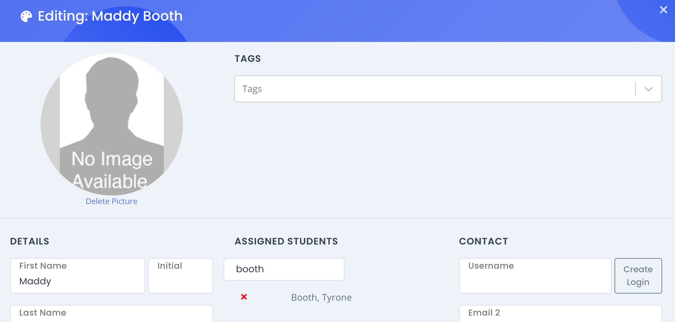Click the ASSIGNED STUDENTS heading
This screenshot has height=322, width=675.
[x=286, y=241]
